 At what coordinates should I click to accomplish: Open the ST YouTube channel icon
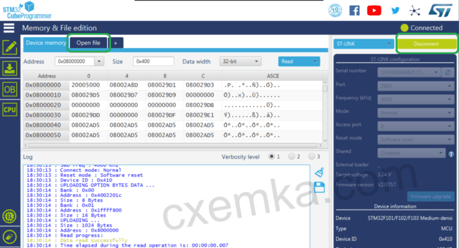click(x=374, y=10)
